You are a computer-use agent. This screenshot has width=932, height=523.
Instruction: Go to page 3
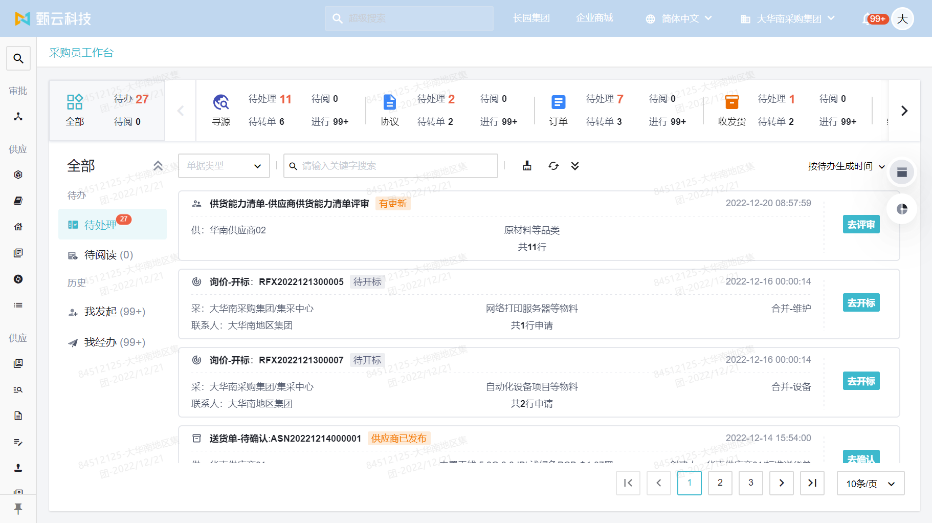point(751,483)
